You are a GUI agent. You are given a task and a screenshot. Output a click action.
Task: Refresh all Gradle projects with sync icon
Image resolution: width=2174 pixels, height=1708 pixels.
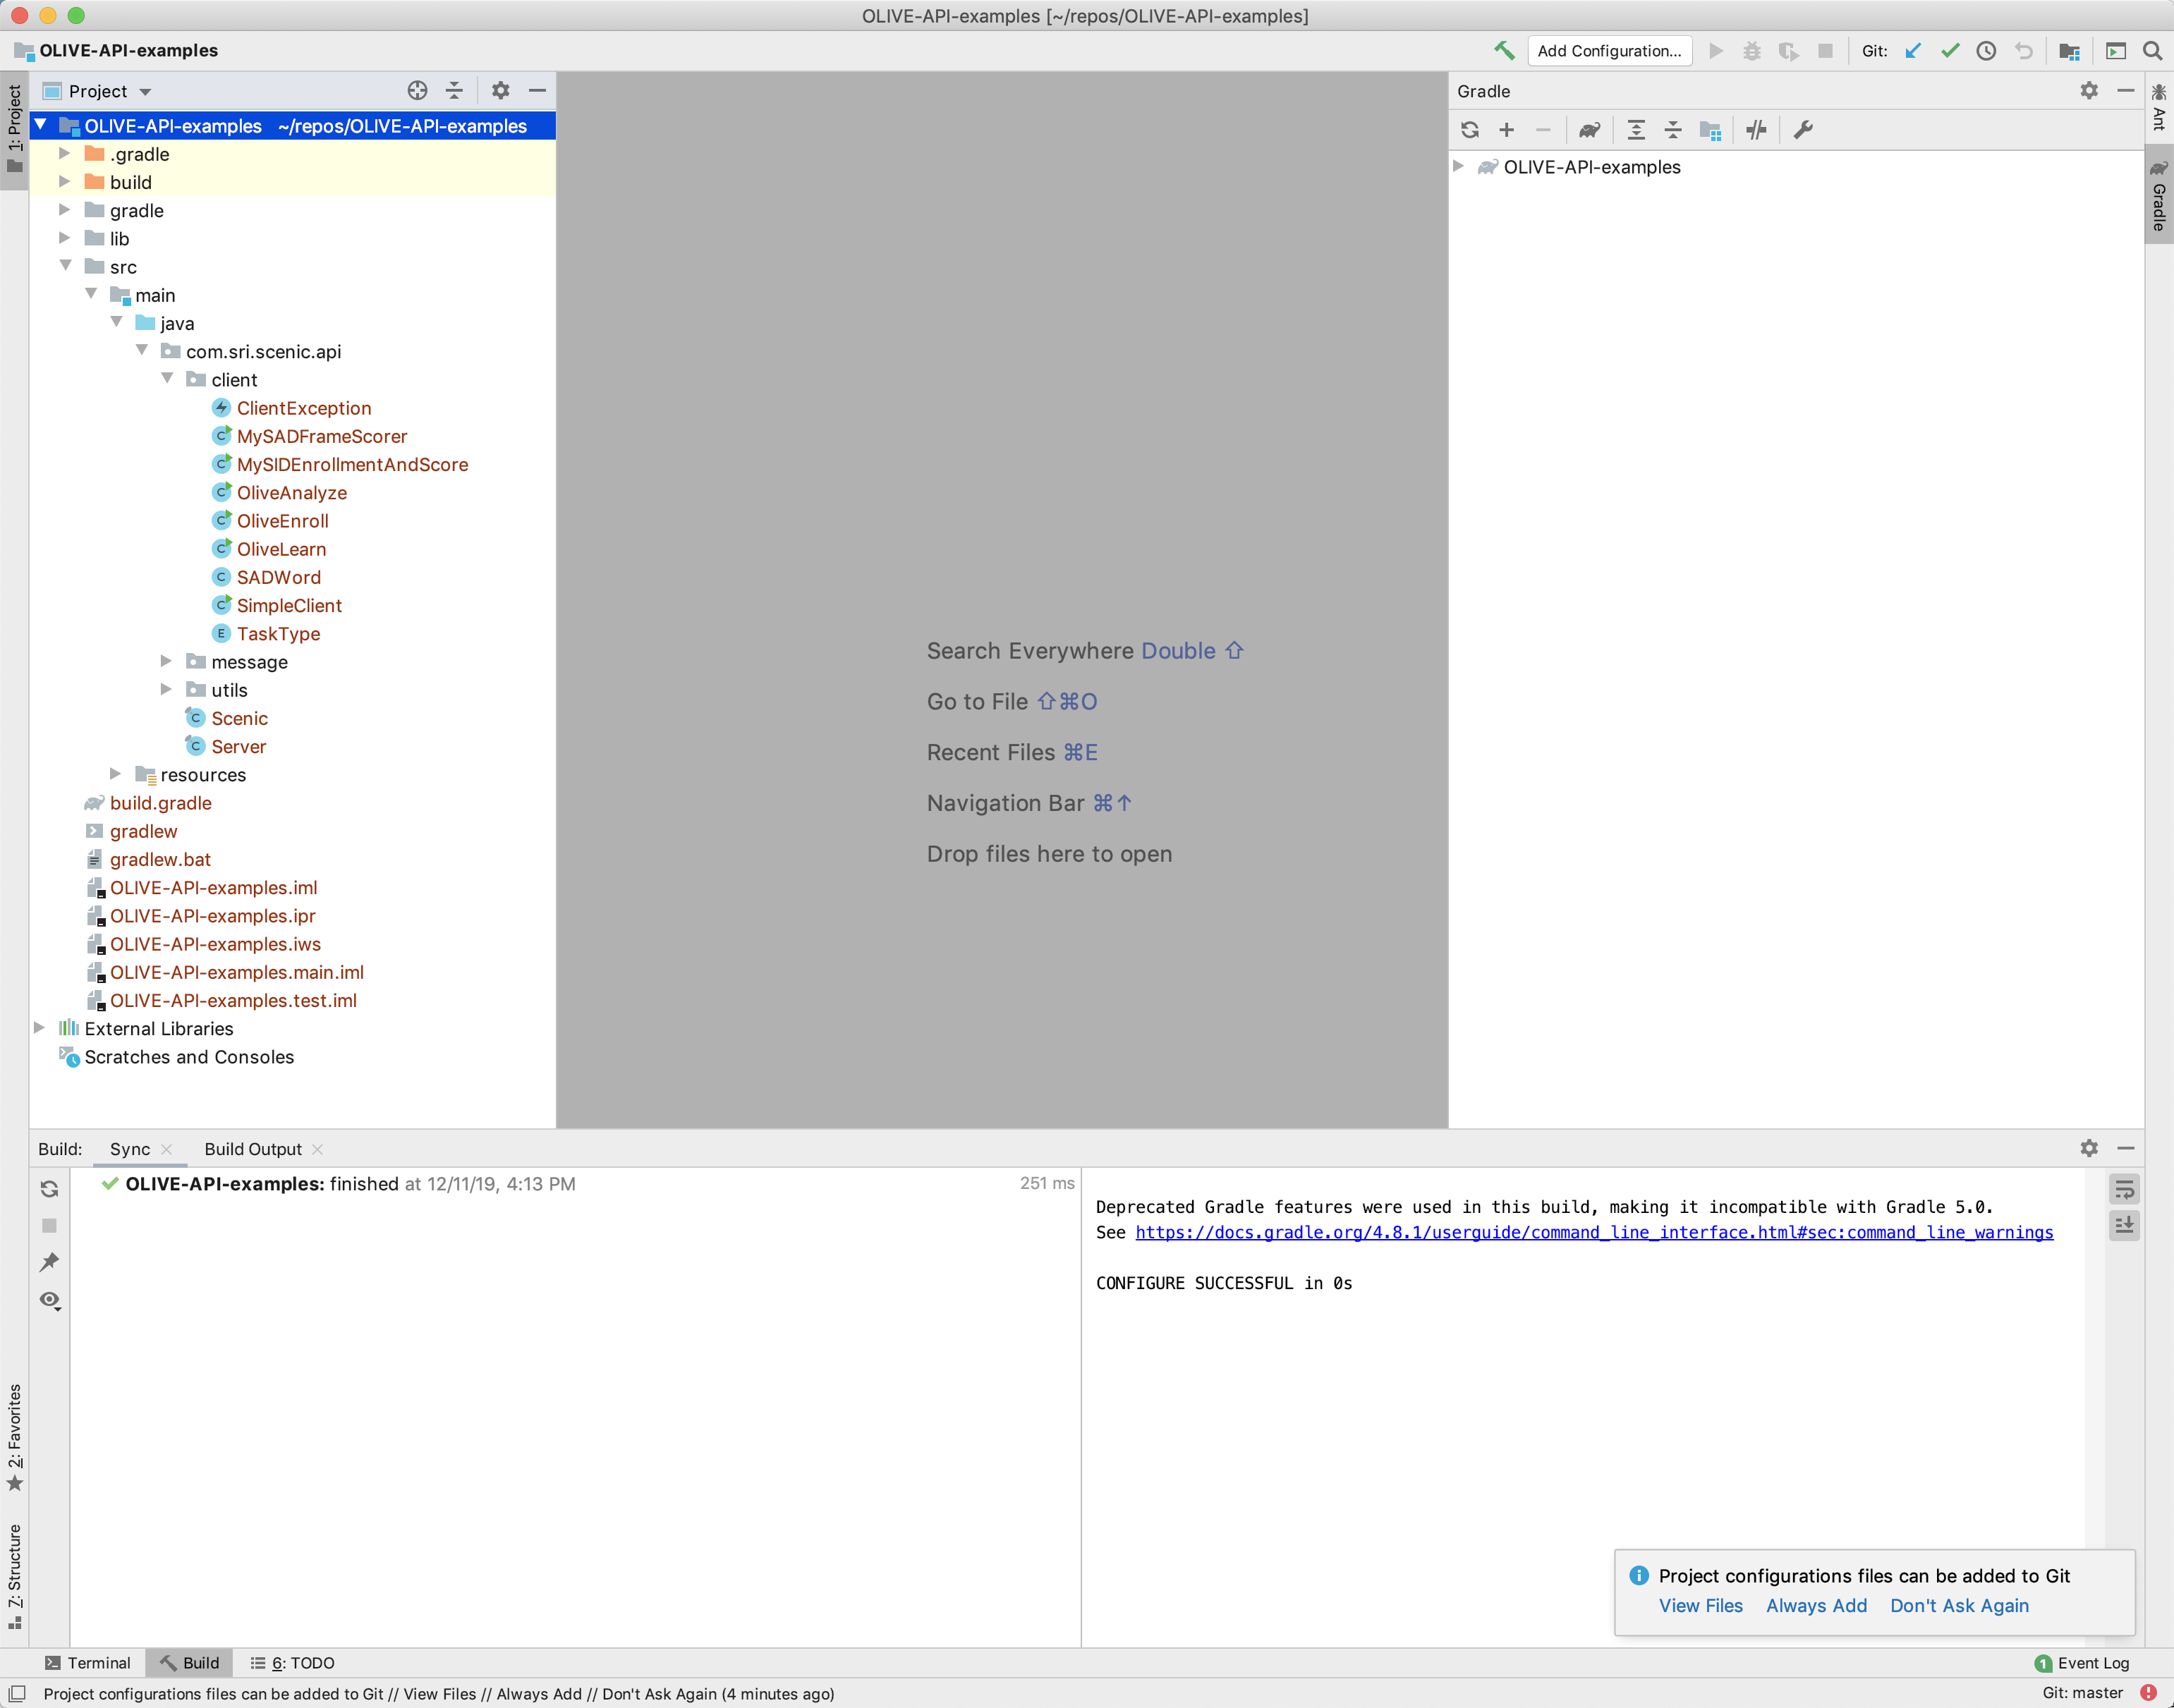click(1469, 130)
